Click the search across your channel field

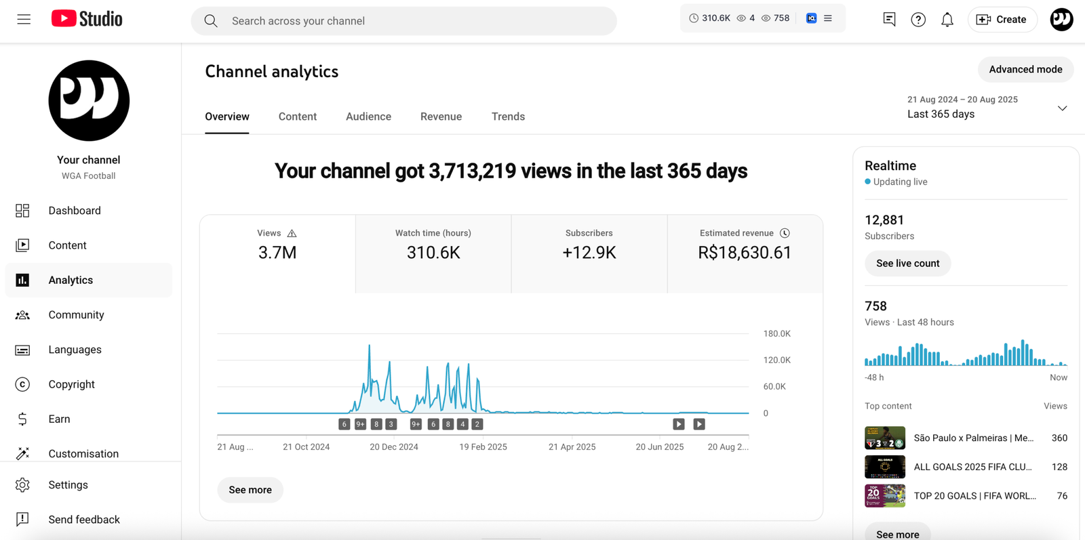point(403,21)
